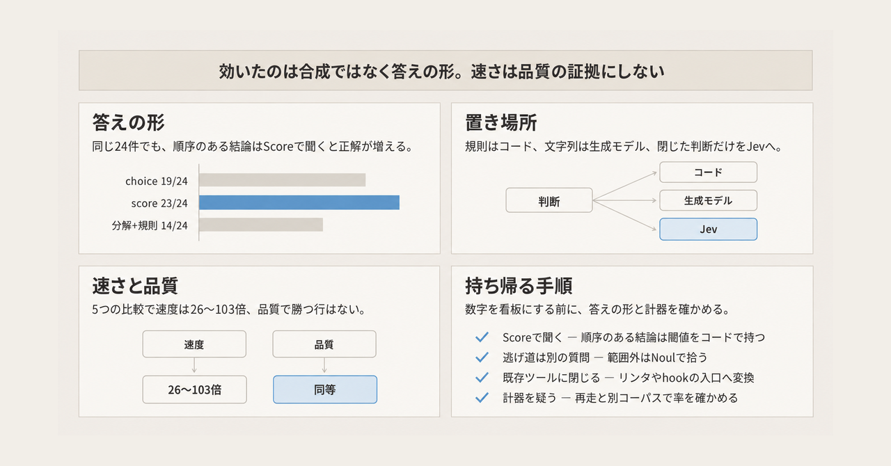Select the blue score 23/24 bar
The width and height of the screenshot is (891, 466).
tap(299, 202)
